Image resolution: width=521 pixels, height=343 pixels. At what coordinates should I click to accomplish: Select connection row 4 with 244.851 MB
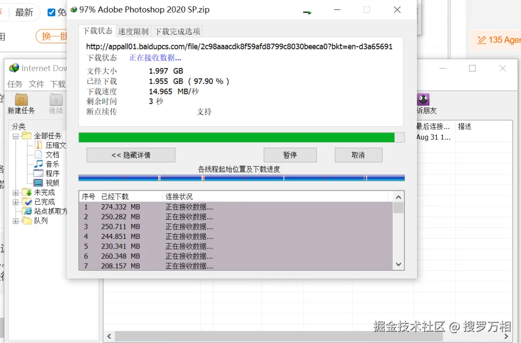(x=236, y=237)
